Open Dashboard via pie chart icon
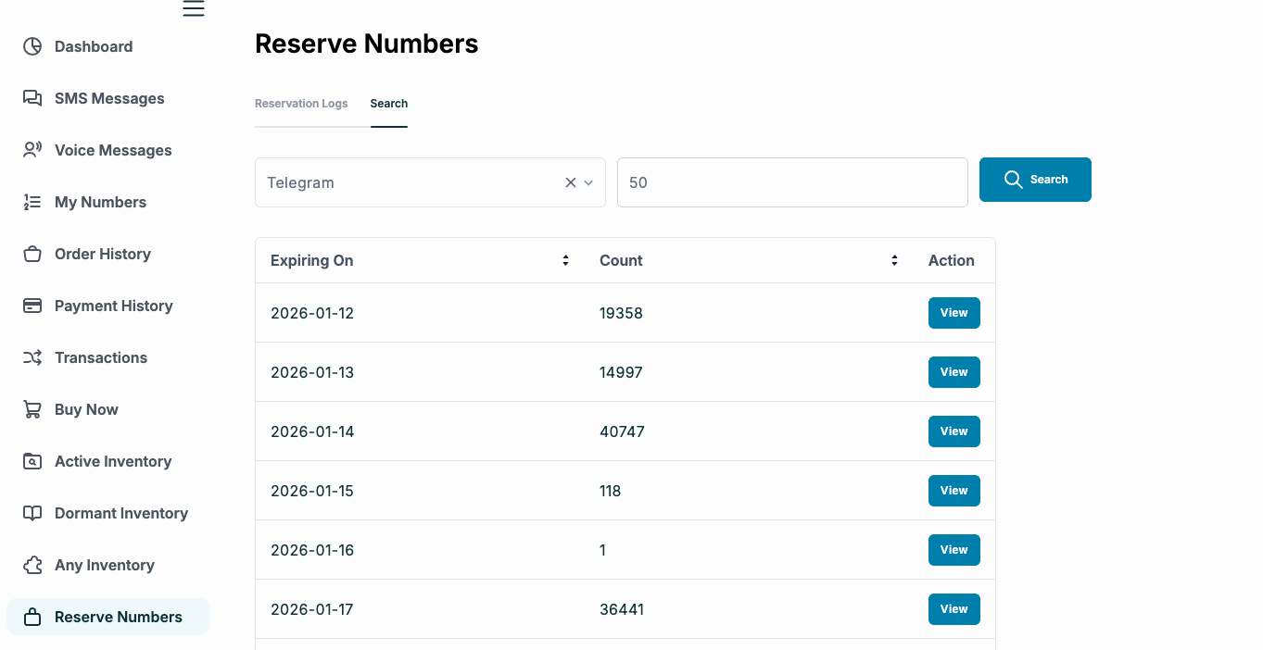Image resolution: width=1263 pixels, height=650 pixels. coord(32,46)
